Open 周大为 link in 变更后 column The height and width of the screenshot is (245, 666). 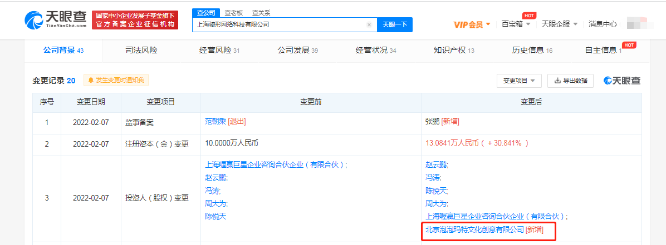tap(436, 203)
